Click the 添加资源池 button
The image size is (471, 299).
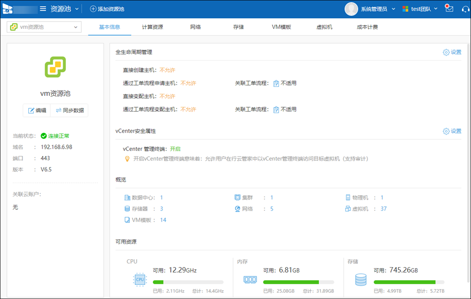[x=107, y=9]
